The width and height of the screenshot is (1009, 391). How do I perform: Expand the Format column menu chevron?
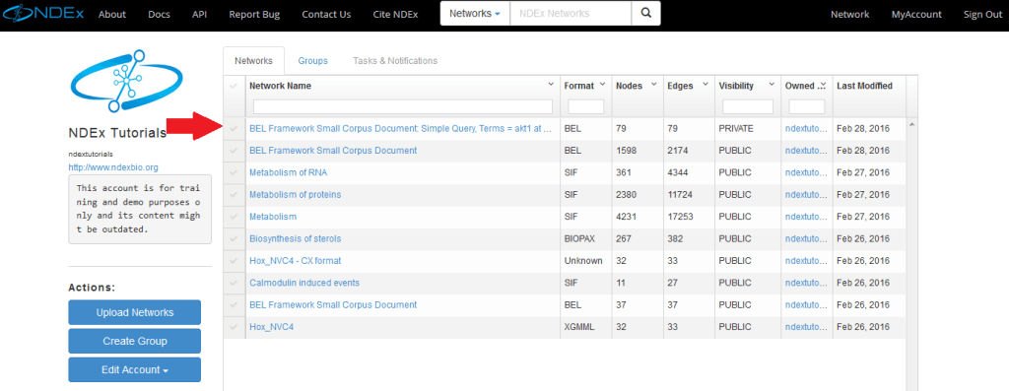click(602, 85)
